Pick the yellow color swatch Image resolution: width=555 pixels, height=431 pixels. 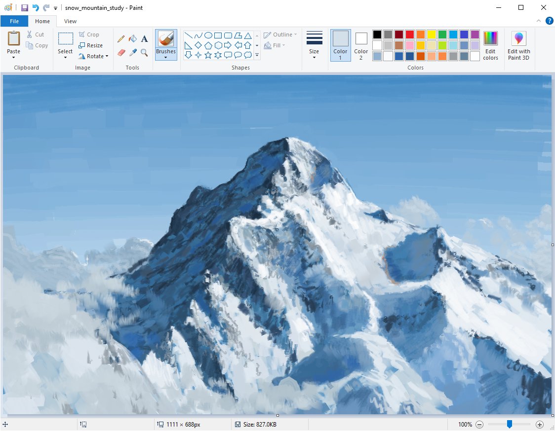[432, 35]
